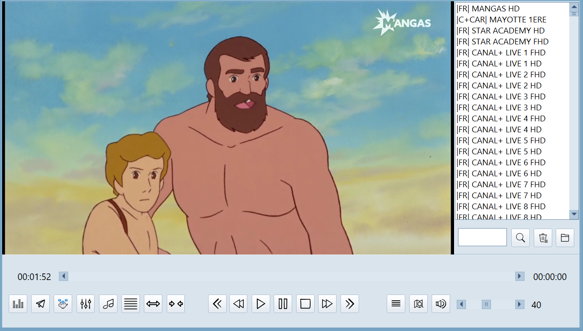Click the justified lines icon beside music note

131,304
